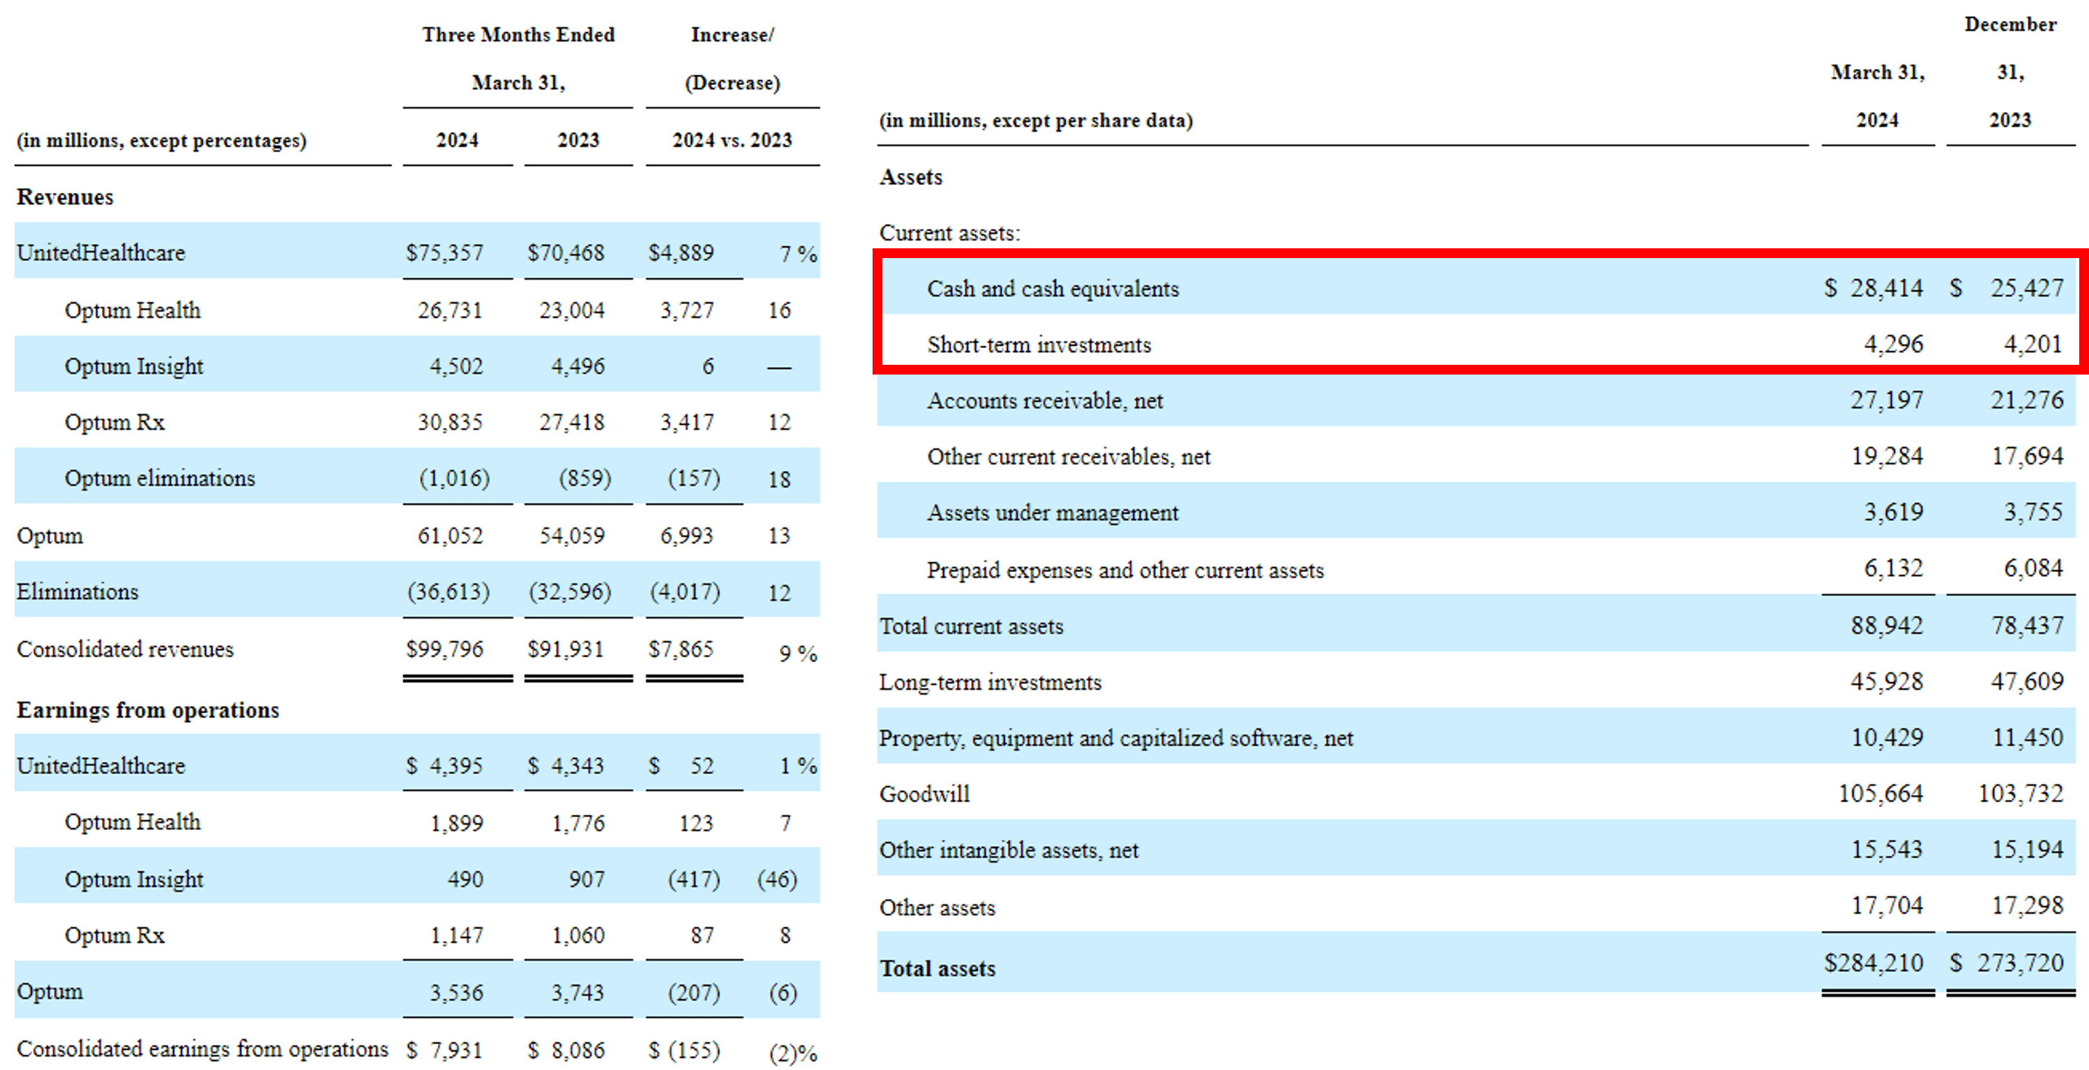Select Consolidated revenues $91,931
2089x1070 pixels.
click(x=566, y=649)
